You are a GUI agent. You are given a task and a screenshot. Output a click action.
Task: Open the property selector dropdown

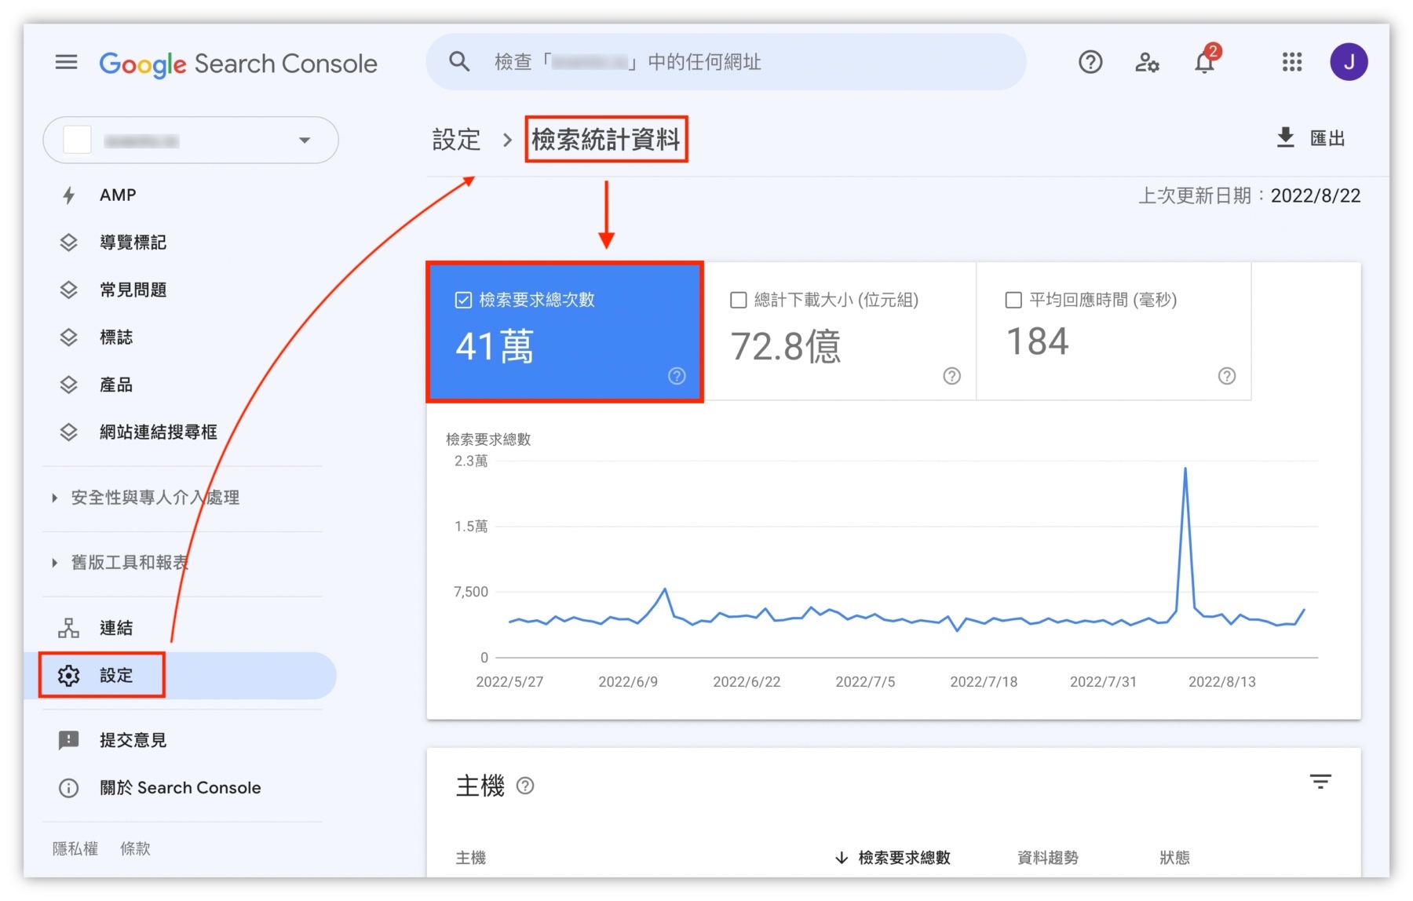point(305,140)
